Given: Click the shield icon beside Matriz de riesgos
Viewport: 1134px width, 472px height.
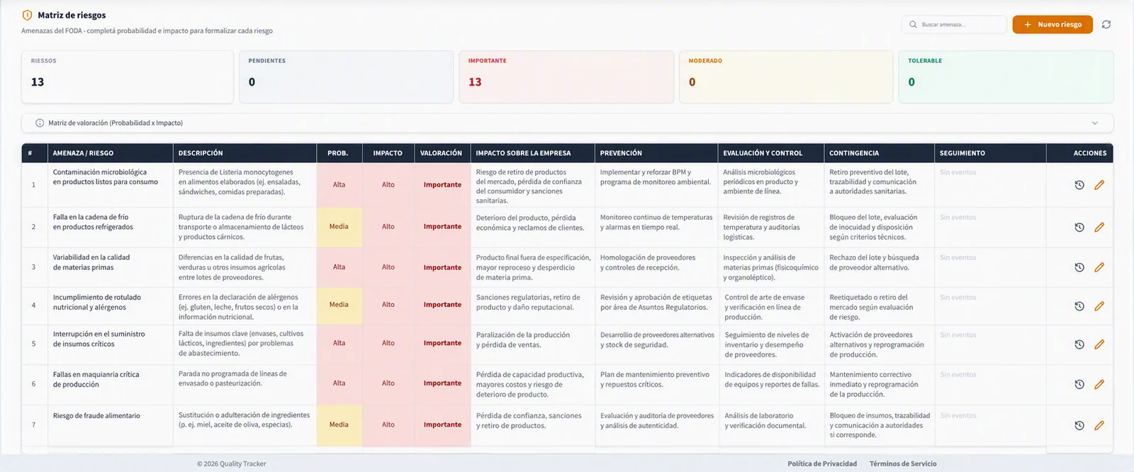Looking at the screenshot, I should tap(28, 15).
